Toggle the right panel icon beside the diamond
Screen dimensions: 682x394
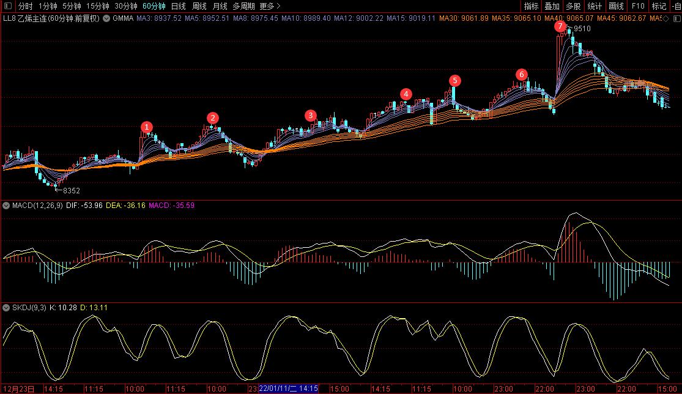[676, 18]
